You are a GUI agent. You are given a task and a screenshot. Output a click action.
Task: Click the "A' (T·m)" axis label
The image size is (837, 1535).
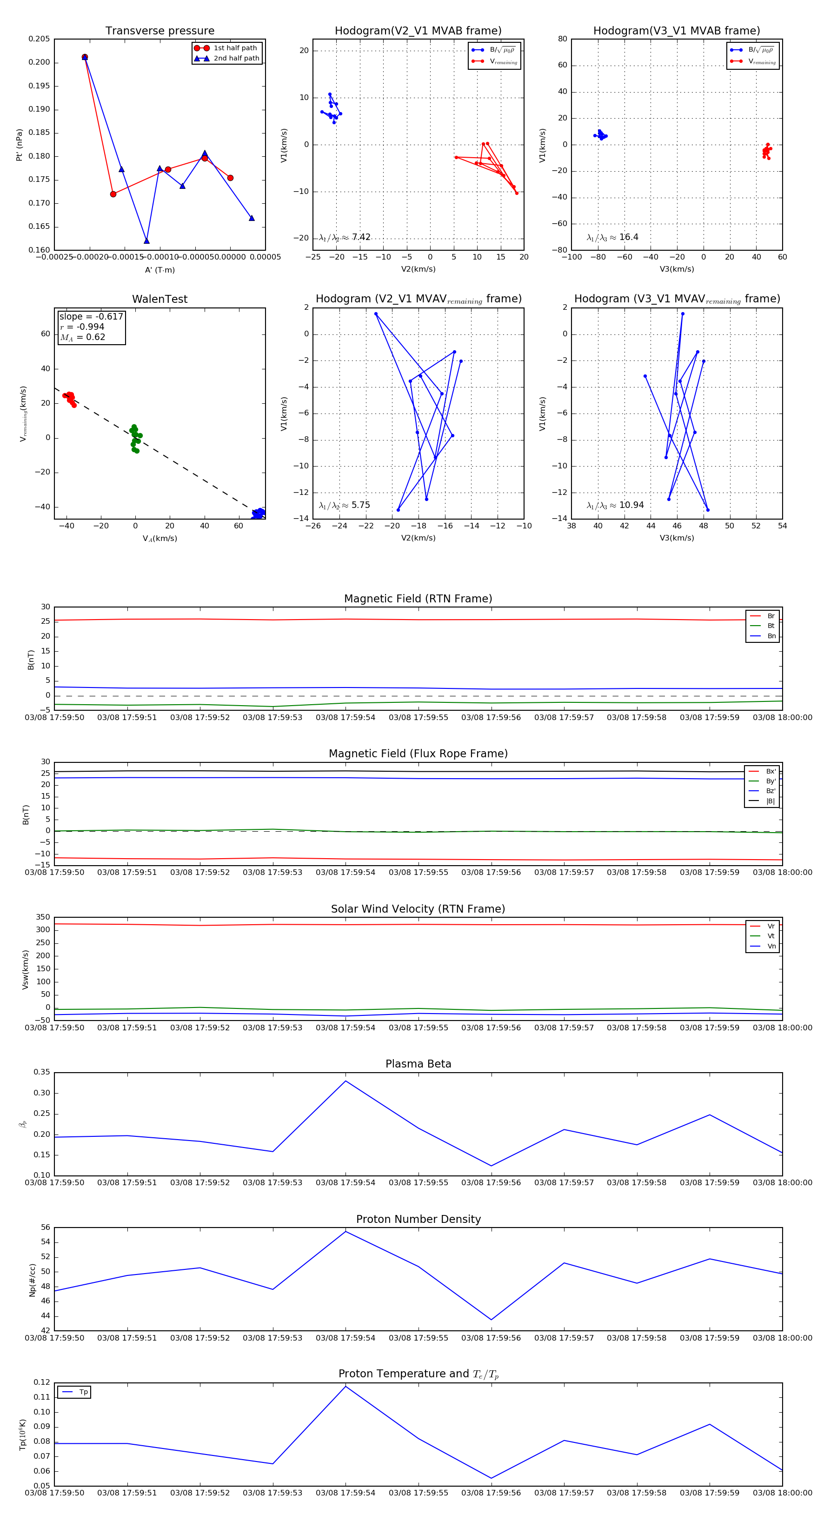pyautogui.click(x=159, y=270)
